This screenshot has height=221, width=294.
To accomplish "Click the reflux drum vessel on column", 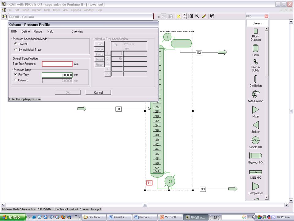I will point(181,43).
